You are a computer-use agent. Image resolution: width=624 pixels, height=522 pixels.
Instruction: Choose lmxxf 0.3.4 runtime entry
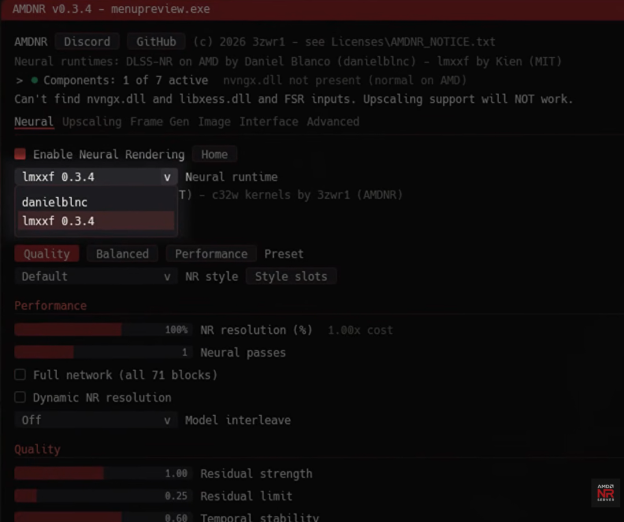pyautogui.click(x=96, y=221)
